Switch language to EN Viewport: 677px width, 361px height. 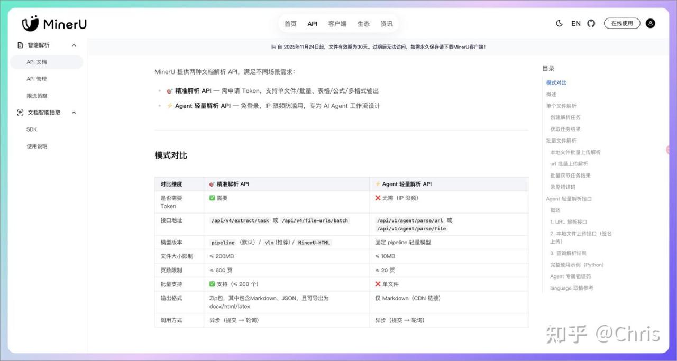(576, 24)
